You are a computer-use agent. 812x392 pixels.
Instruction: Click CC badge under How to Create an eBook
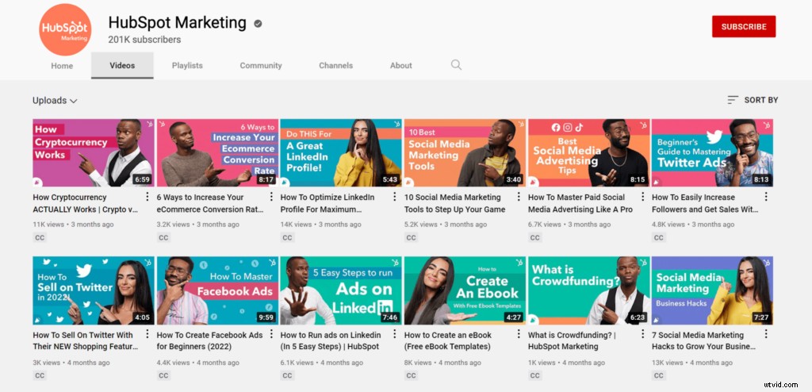click(412, 375)
